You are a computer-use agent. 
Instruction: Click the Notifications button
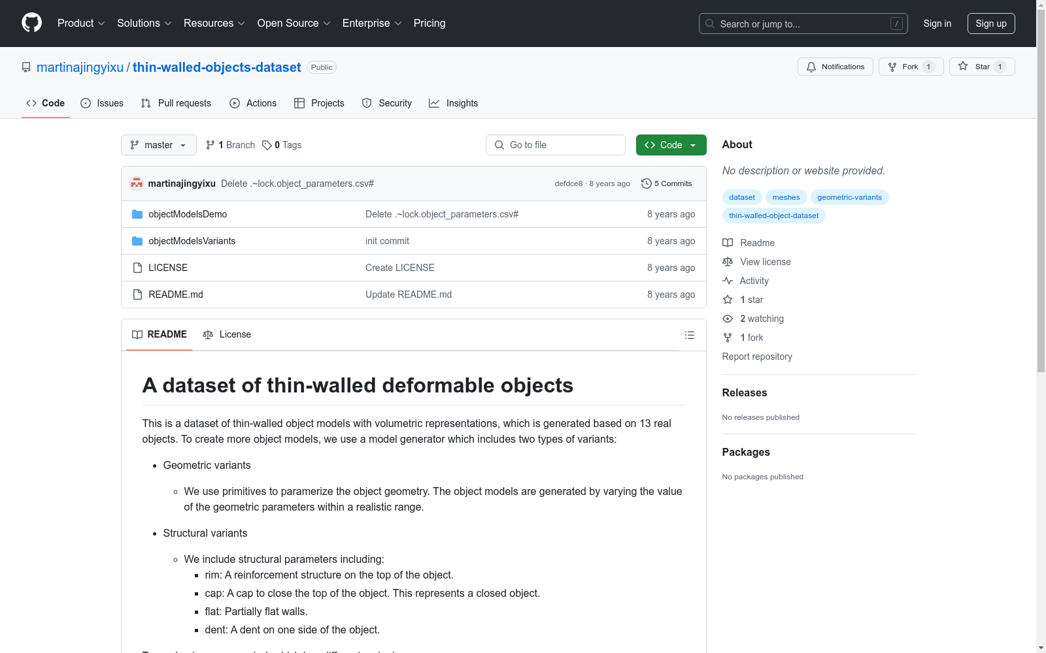pos(835,67)
